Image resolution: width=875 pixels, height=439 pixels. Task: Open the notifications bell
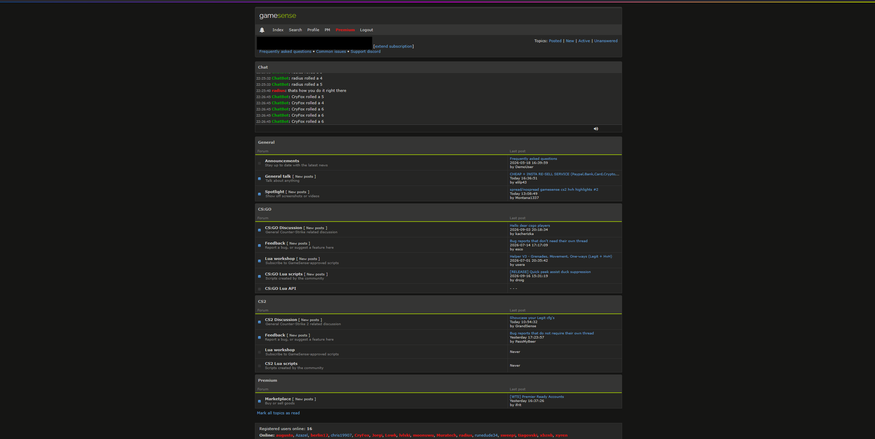262,30
